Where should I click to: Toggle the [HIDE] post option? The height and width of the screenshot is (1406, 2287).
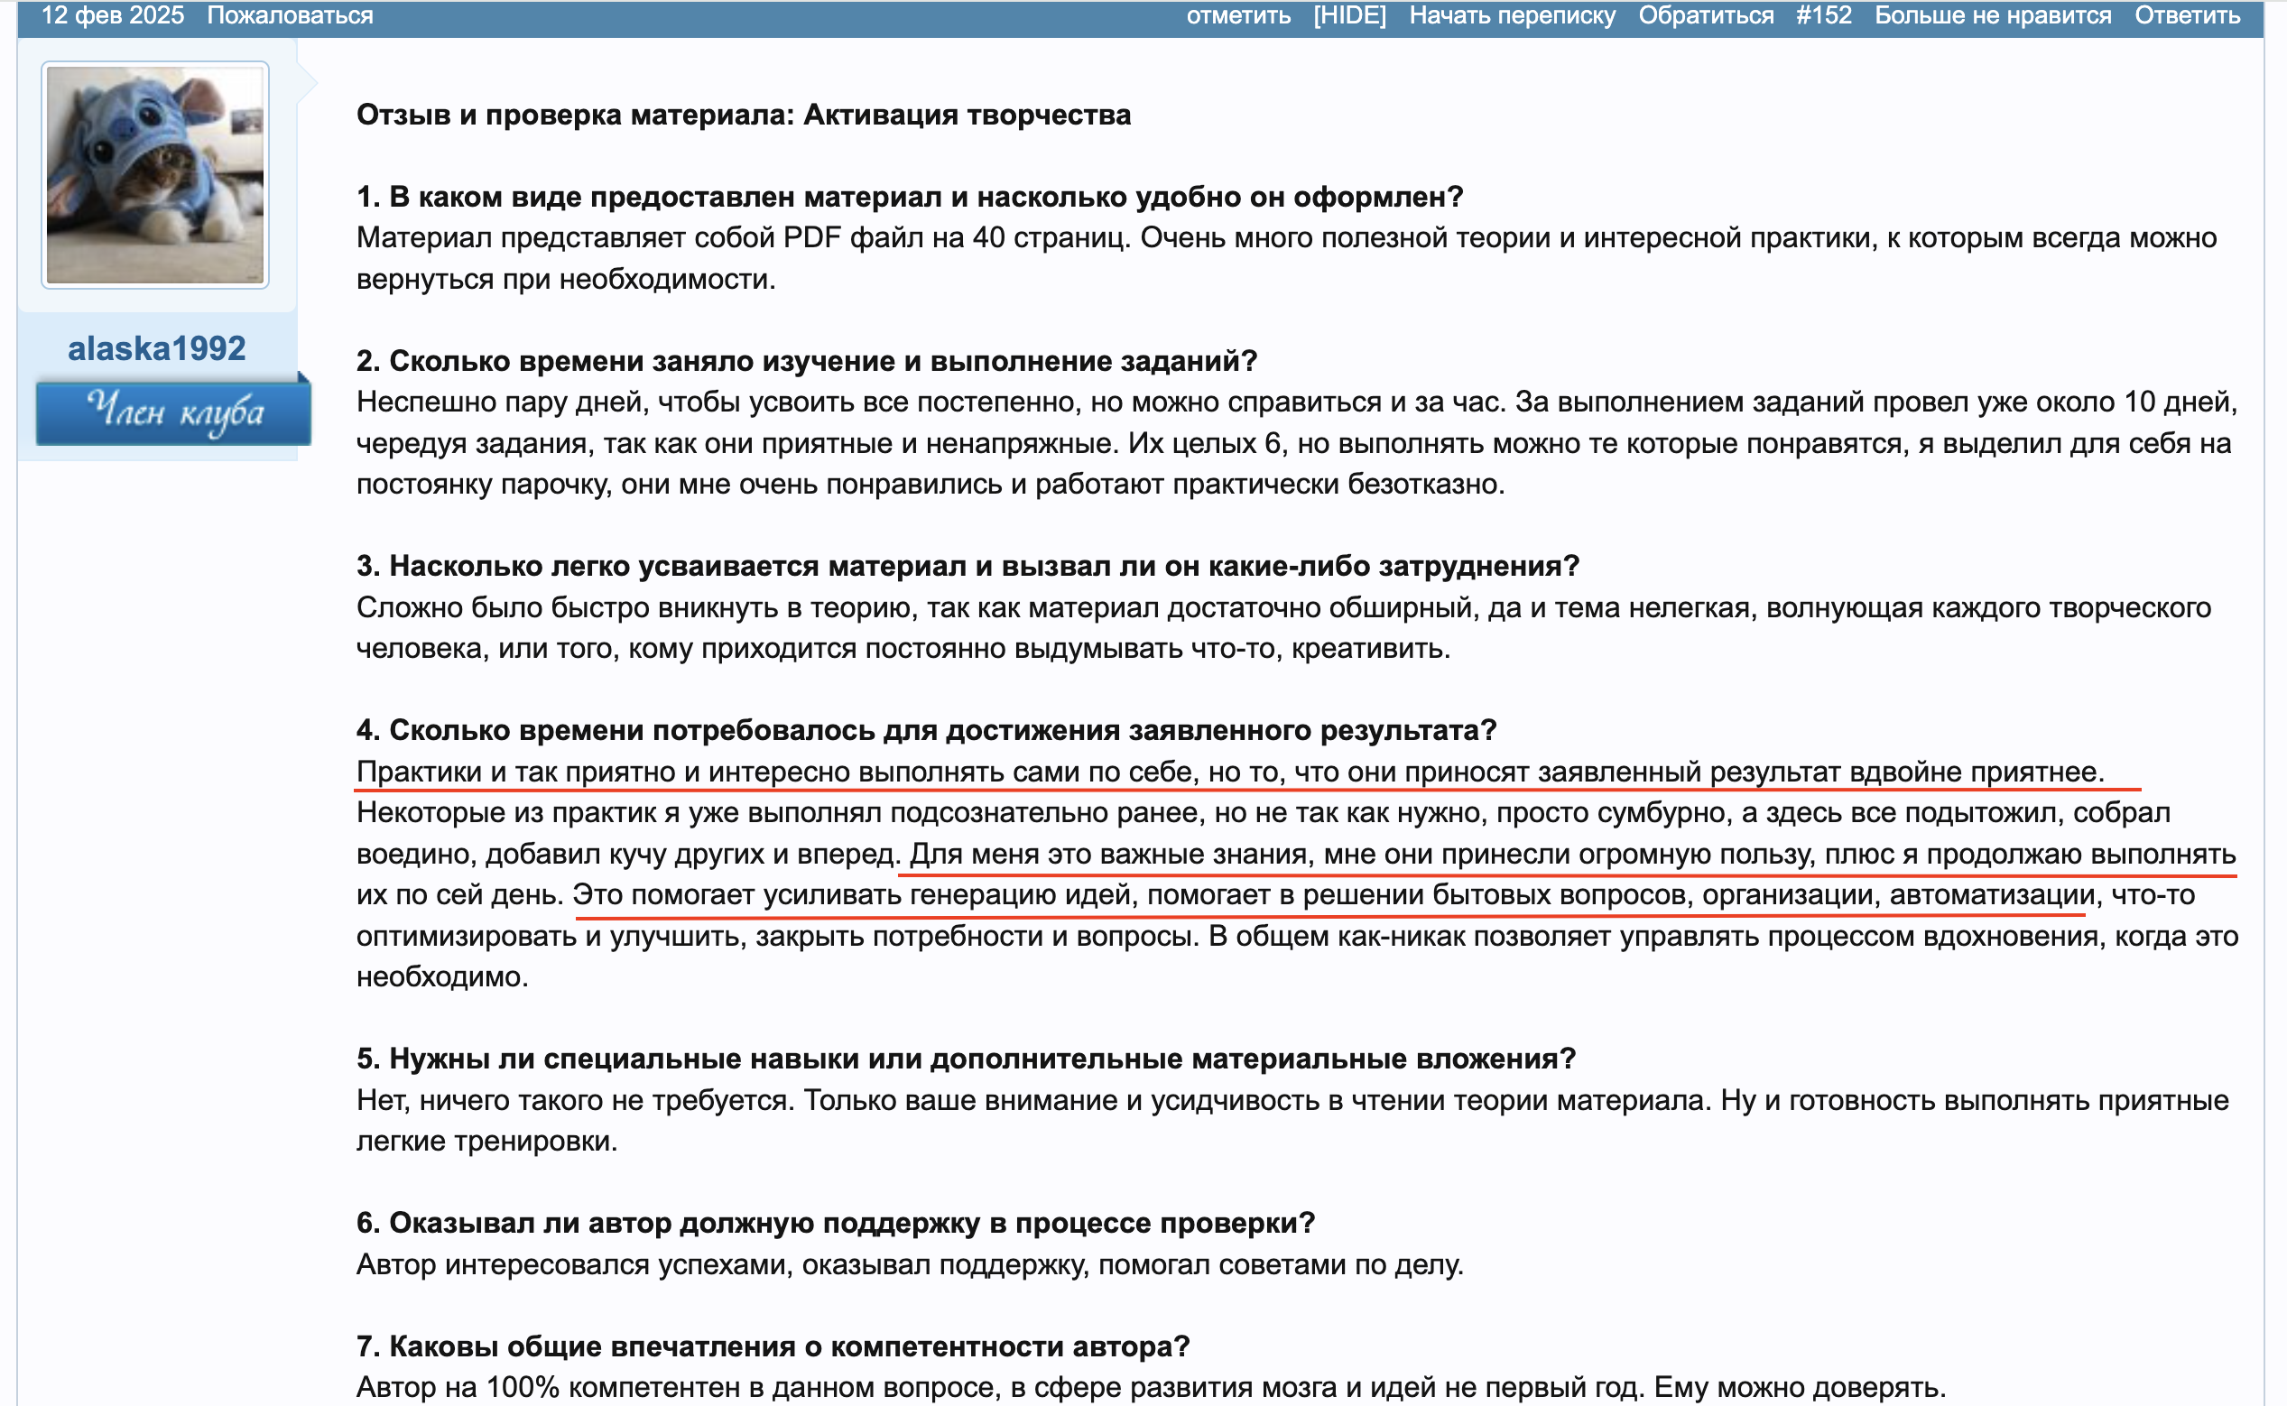coord(1348,16)
